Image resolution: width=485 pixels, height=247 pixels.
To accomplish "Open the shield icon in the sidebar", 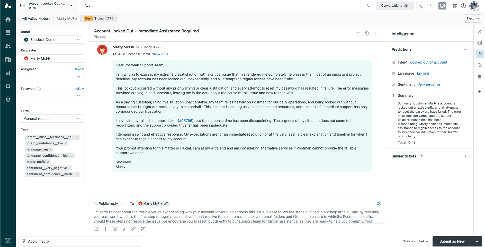I will (x=8, y=100).
